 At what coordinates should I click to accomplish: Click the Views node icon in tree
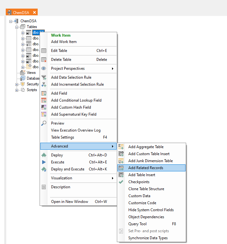23,73
